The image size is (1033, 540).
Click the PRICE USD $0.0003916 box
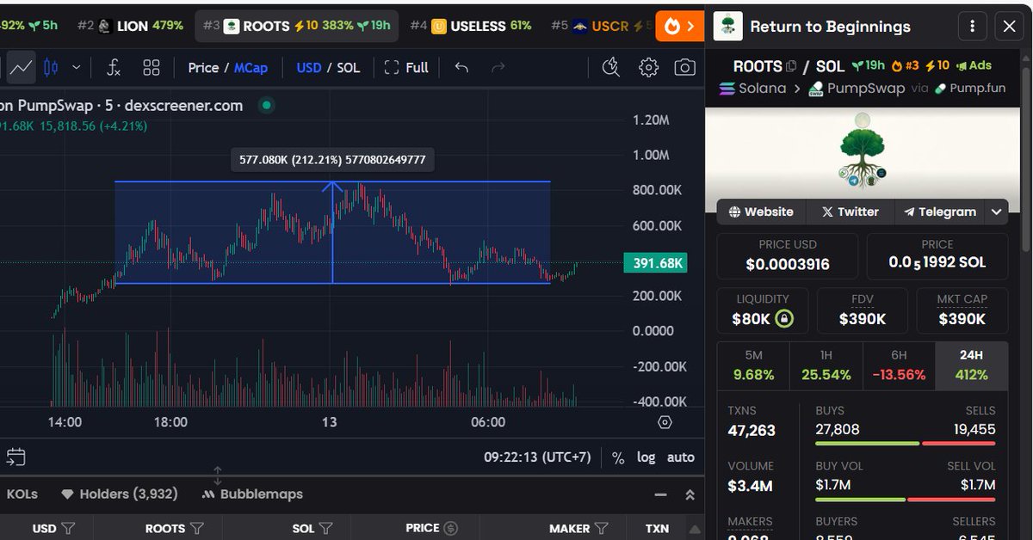(788, 256)
